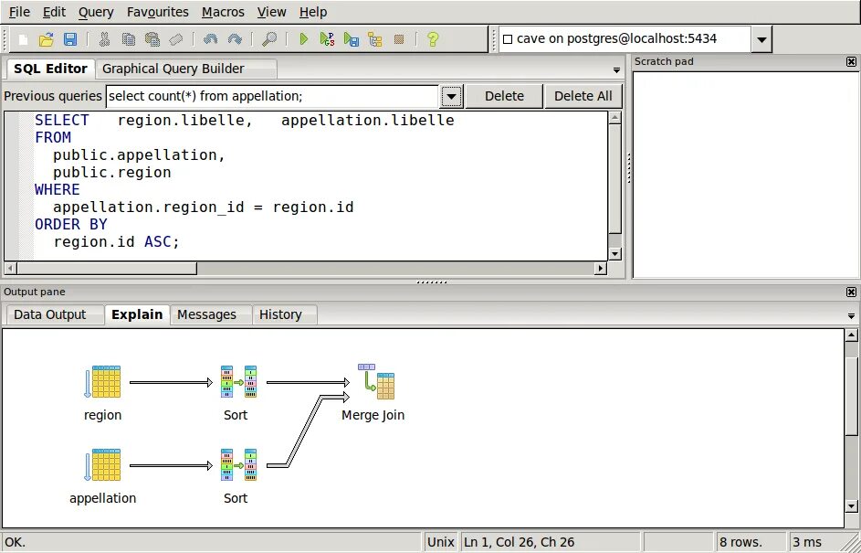Open a file with the folder icon
Image resolution: width=861 pixels, height=553 pixels.
tap(47, 39)
